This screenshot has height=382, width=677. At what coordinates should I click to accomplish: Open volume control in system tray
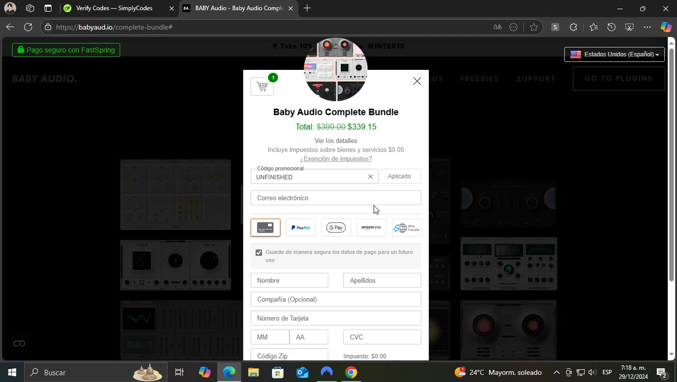click(592, 373)
